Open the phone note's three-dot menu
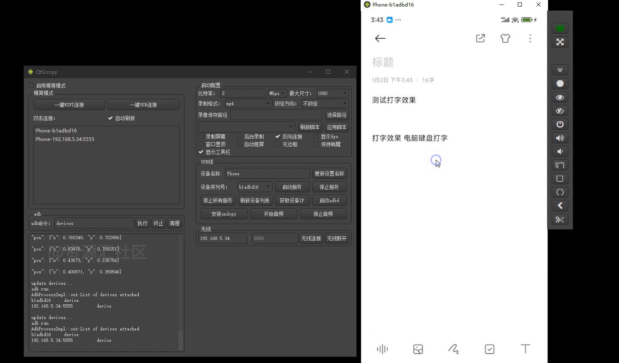Image resolution: width=619 pixels, height=363 pixels. (530, 38)
